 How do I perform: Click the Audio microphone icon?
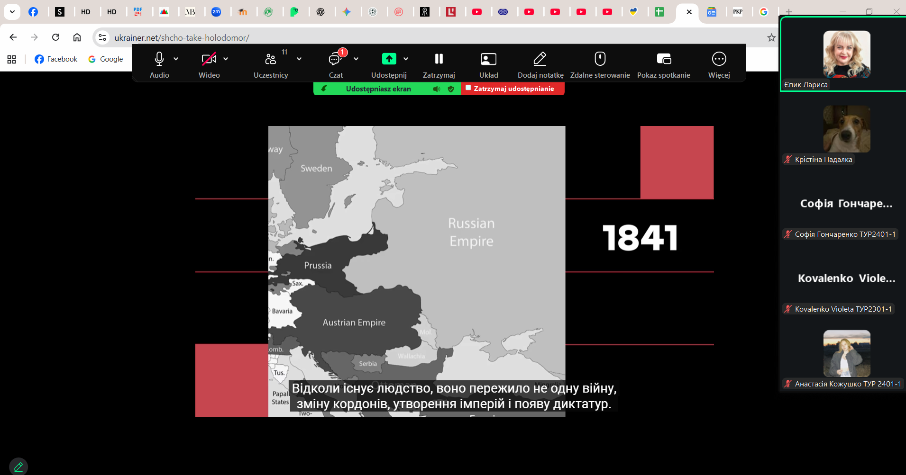tap(159, 59)
